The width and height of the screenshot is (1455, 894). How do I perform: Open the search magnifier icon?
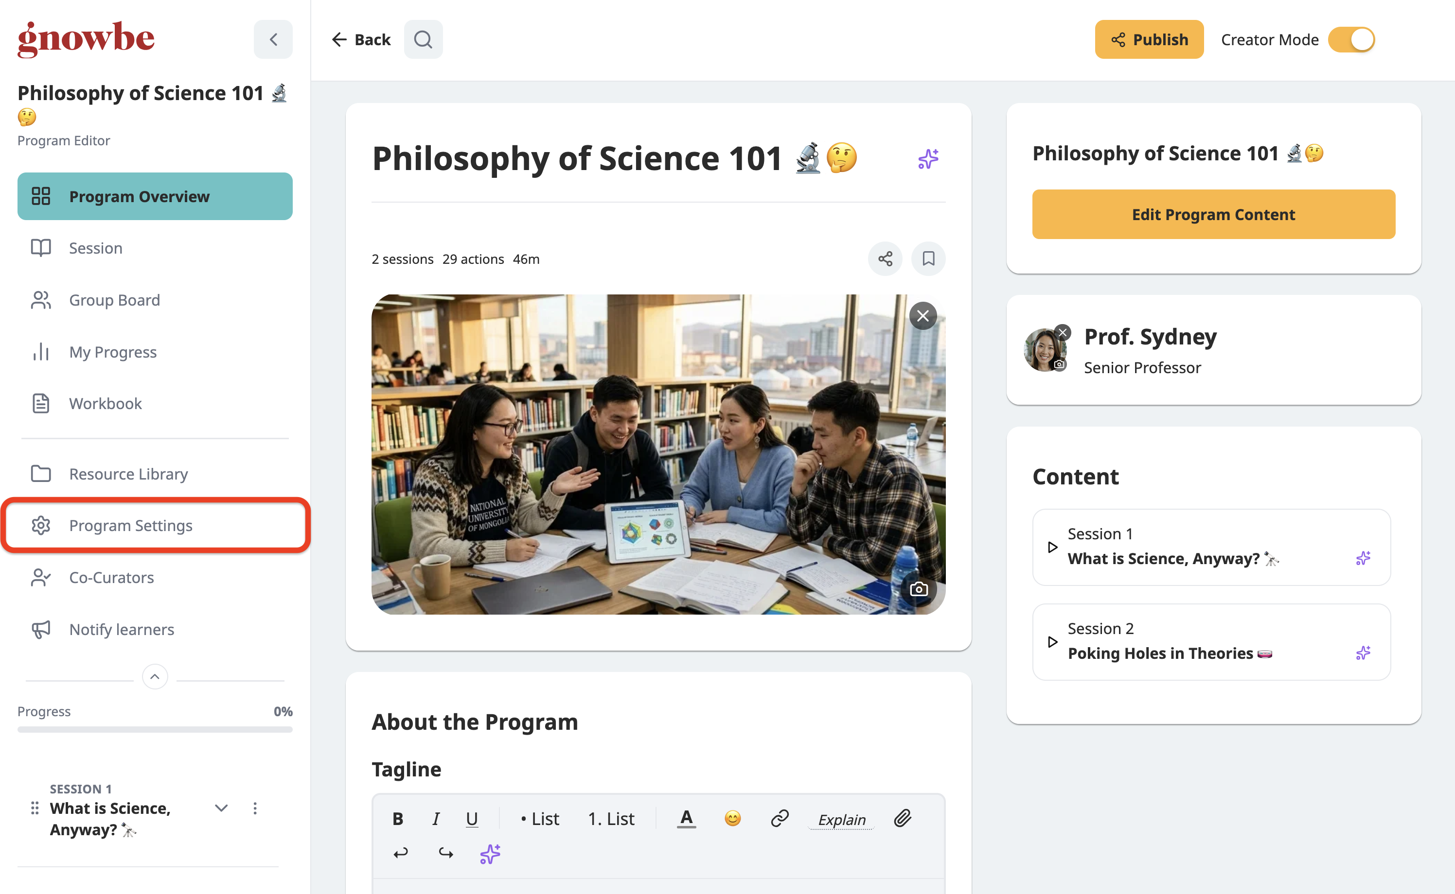click(x=423, y=40)
